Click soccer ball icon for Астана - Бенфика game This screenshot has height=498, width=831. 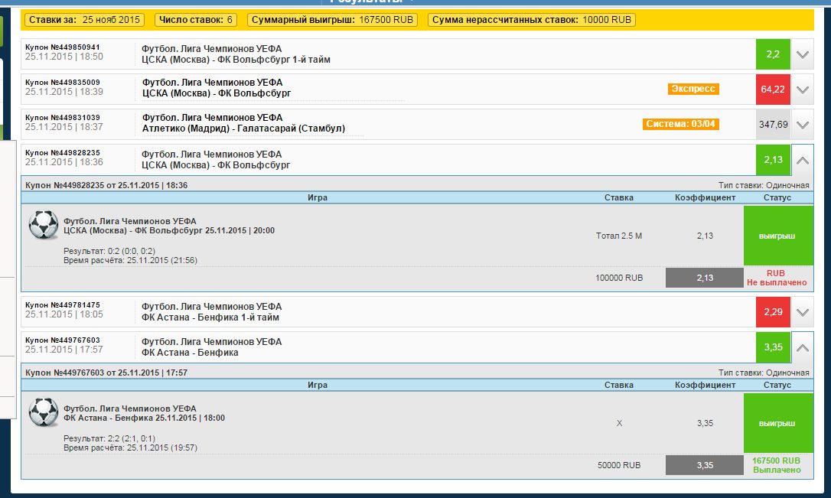44,412
